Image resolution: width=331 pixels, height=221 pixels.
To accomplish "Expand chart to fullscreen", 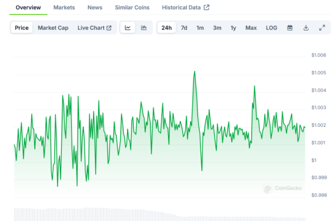I will (x=322, y=28).
